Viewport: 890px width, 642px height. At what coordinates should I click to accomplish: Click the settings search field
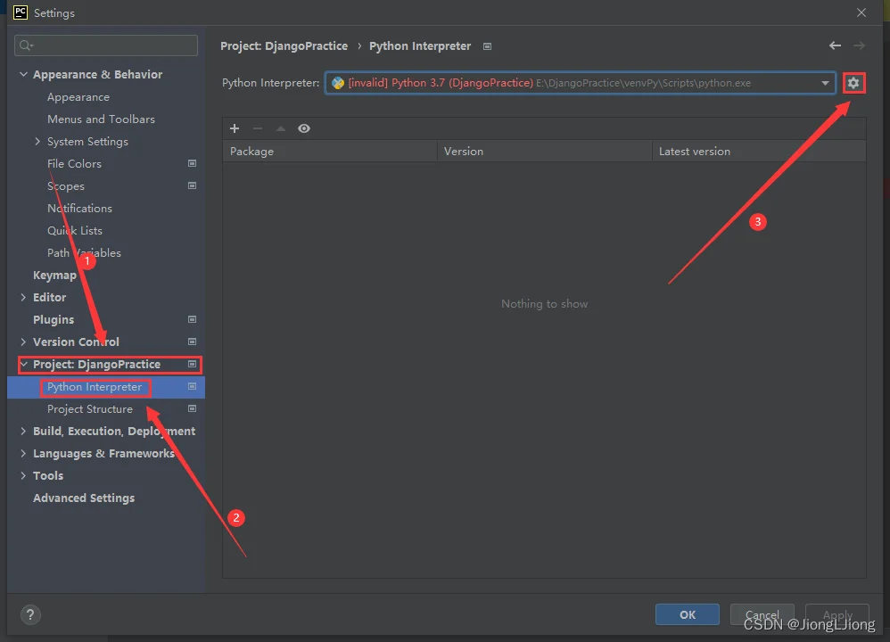point(106,45)
